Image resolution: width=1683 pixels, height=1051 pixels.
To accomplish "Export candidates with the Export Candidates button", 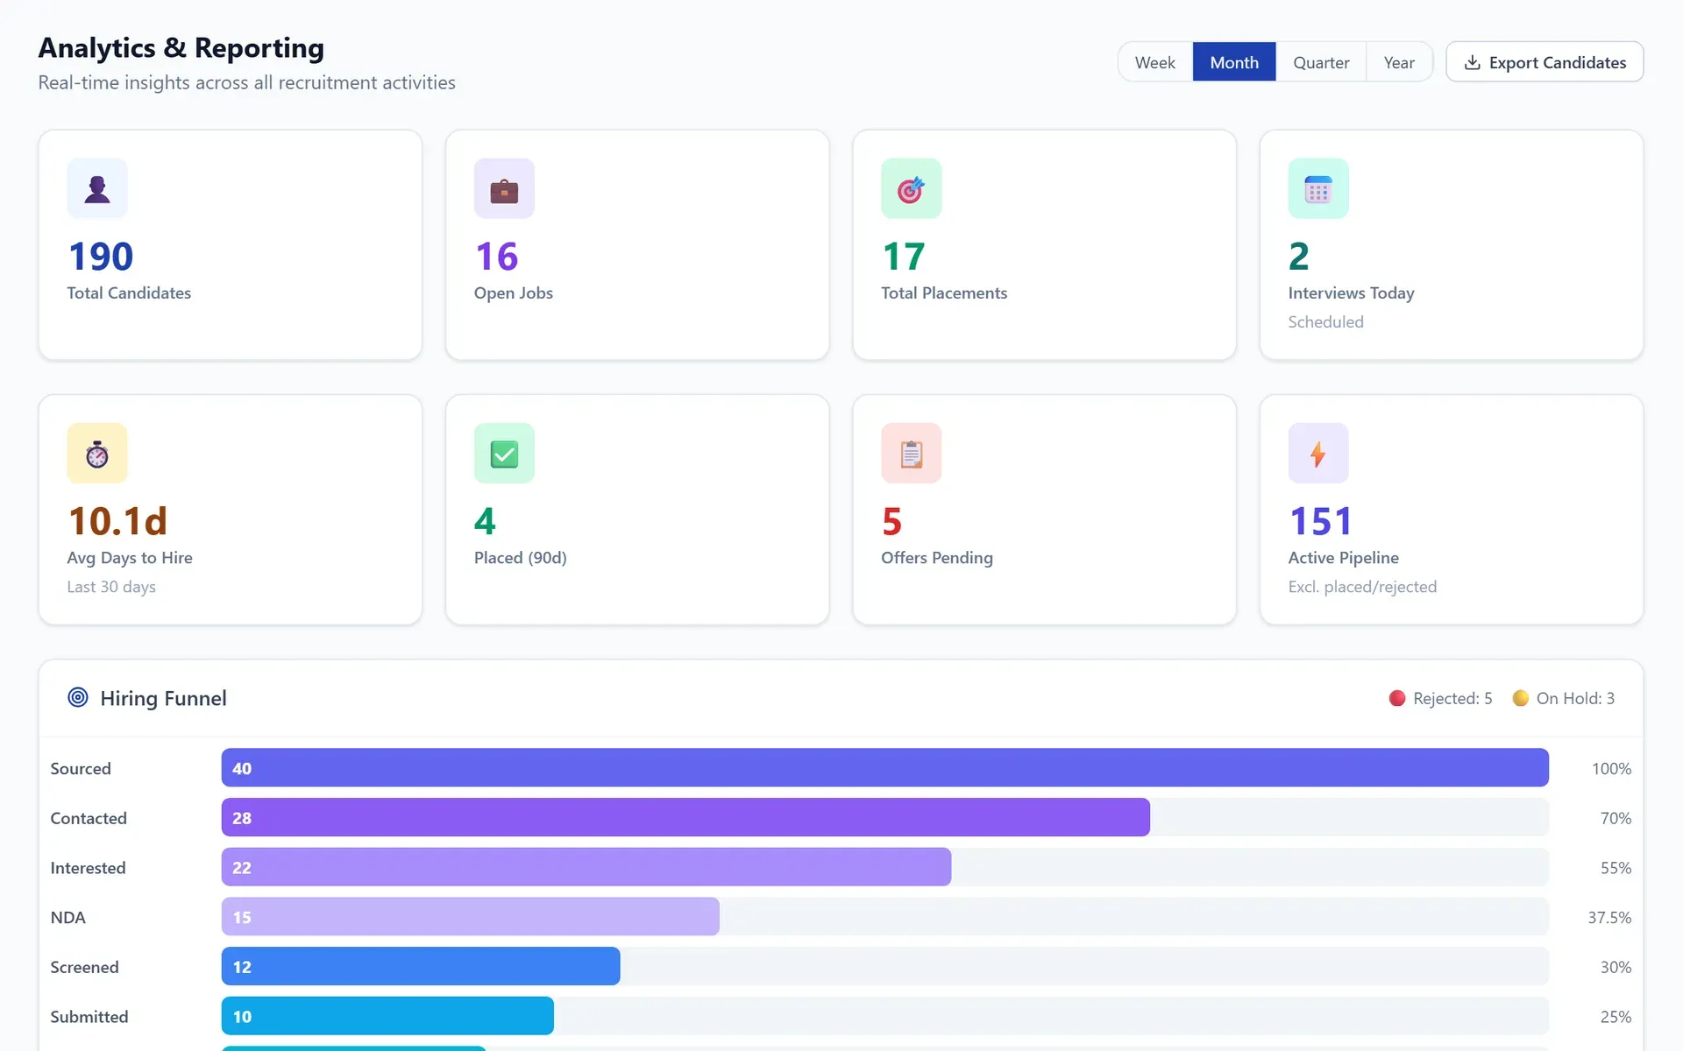I will coord(1544,62).
